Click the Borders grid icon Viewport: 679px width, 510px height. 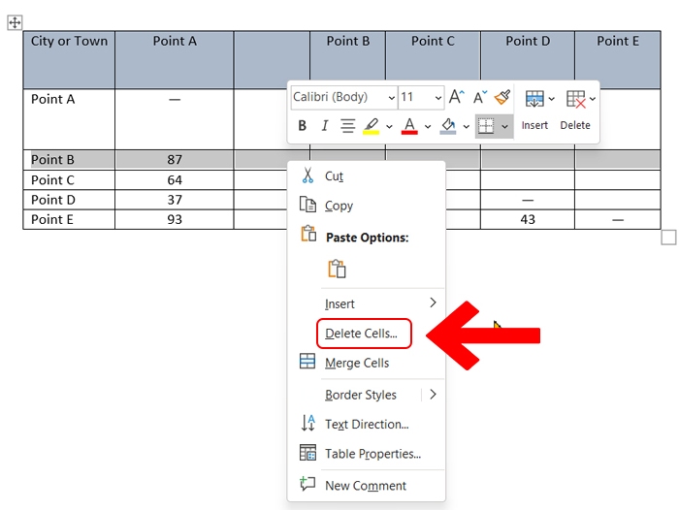coord(487,126)
